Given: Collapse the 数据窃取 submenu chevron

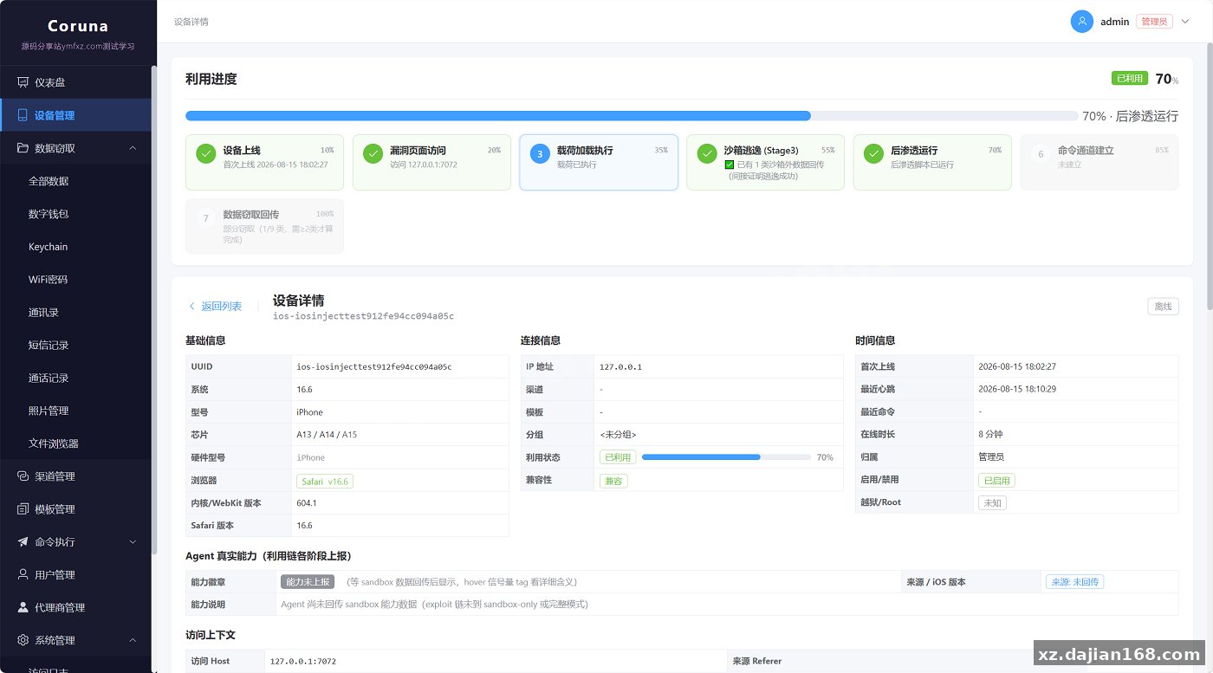Looking at the screenshot, I should tap(133, 148).
